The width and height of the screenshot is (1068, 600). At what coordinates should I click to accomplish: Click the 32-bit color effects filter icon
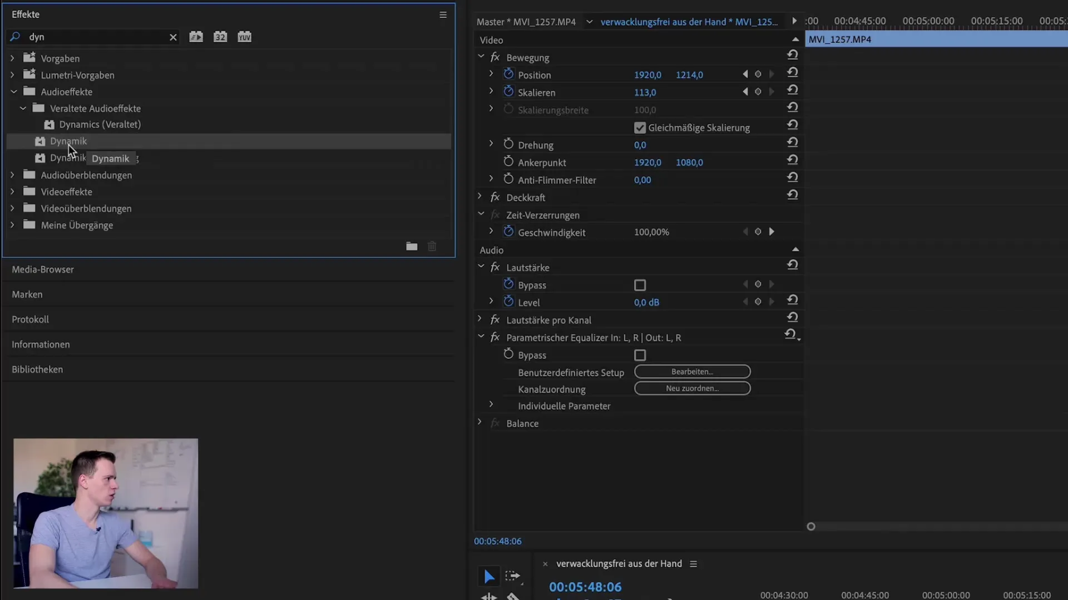coord(220,37)
